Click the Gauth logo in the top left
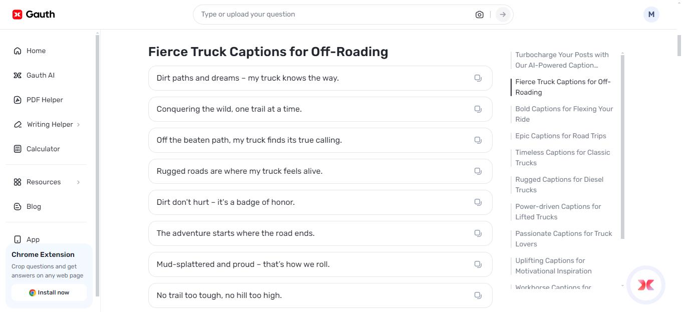The width and height of the screenshot is (682, 312). point(33,14)
